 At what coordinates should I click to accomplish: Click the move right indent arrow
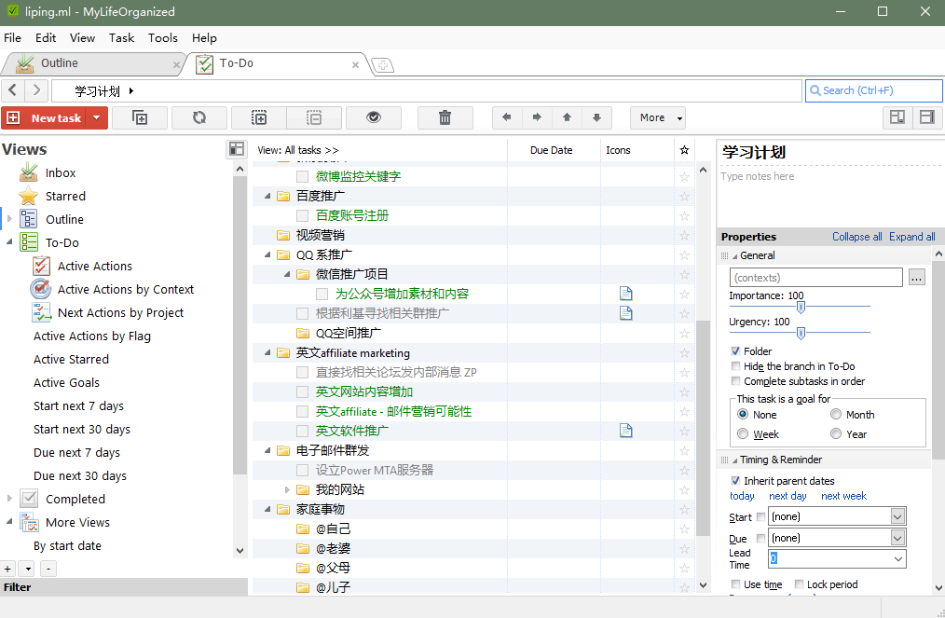click(537, 117)
